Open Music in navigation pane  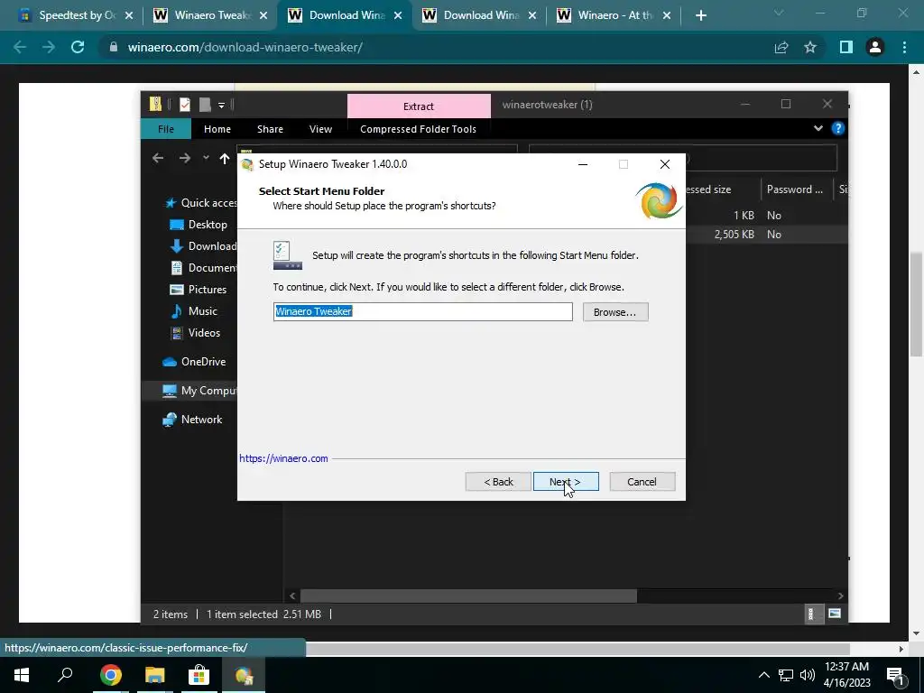tap(194, 311)
